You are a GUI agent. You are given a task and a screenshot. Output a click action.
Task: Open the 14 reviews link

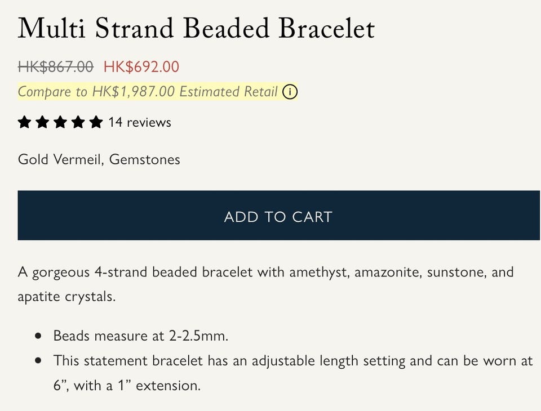140,122
